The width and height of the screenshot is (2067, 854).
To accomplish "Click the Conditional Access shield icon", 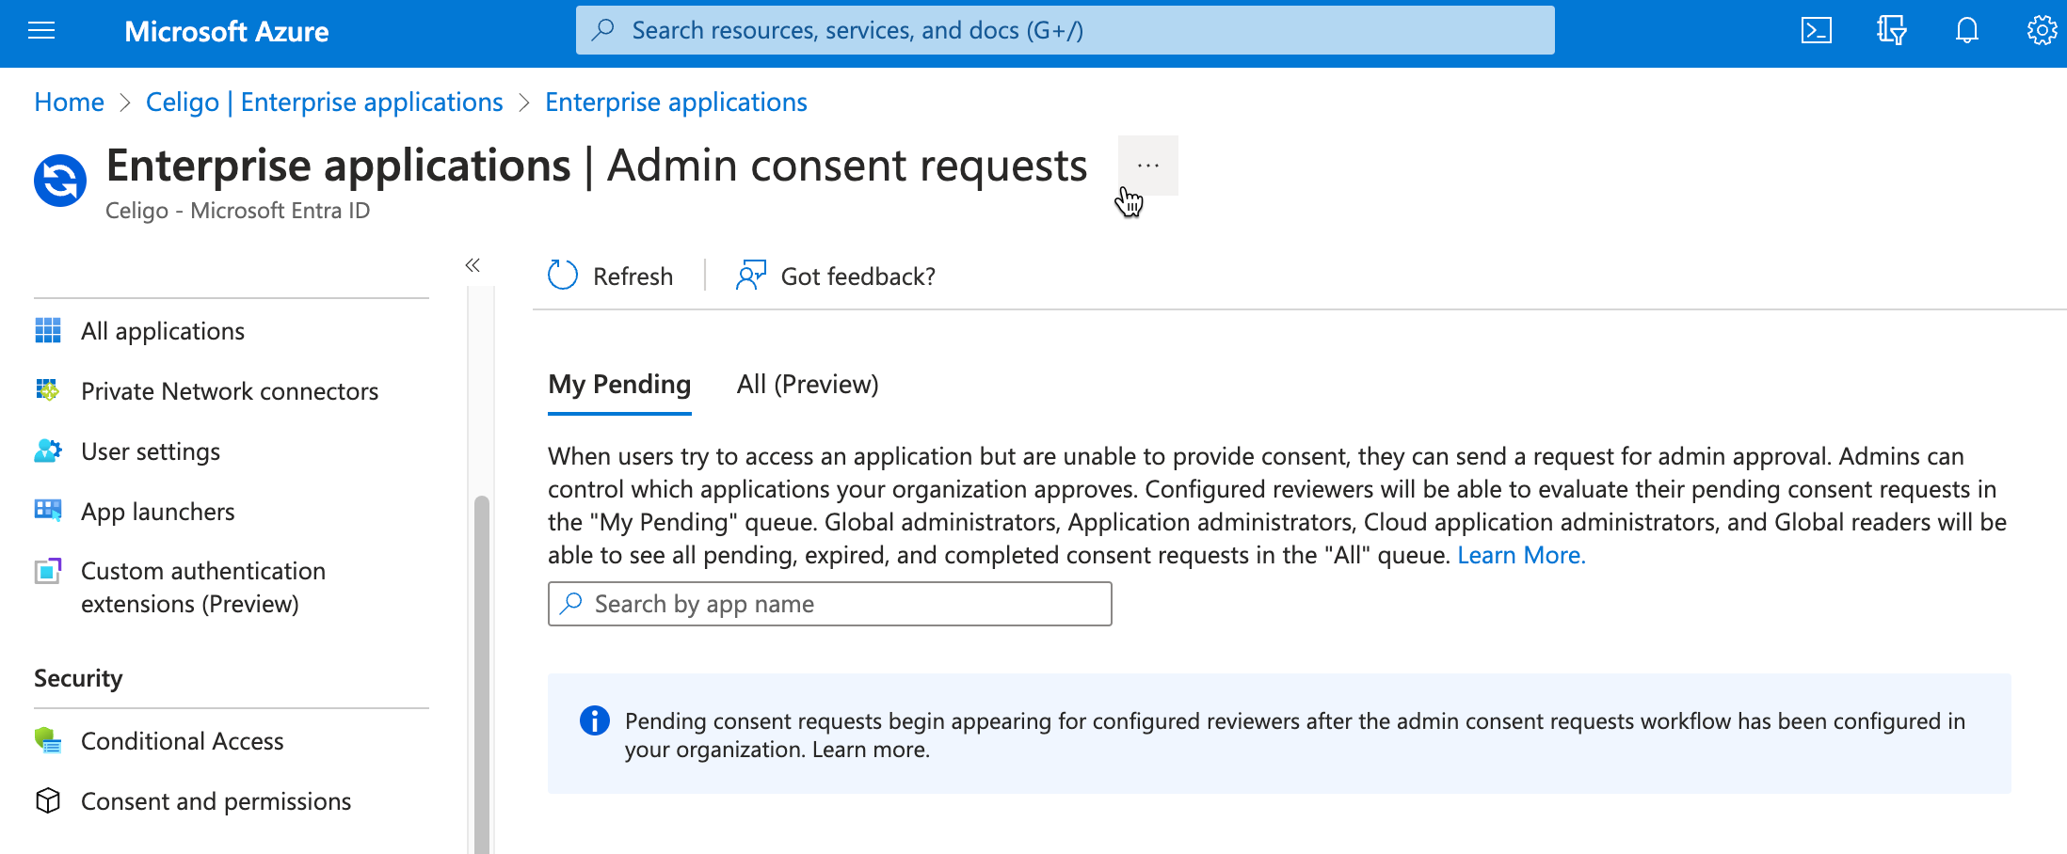I will [x=48, y=741].
